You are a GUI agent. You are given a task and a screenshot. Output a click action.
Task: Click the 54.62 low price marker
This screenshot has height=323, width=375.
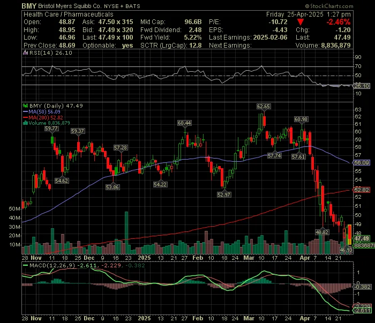click(62, 181)
